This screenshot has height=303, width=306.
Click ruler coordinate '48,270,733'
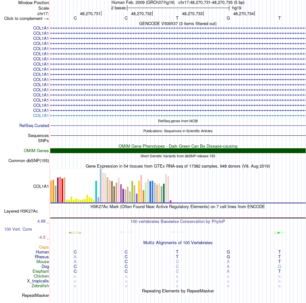[192, 14]
